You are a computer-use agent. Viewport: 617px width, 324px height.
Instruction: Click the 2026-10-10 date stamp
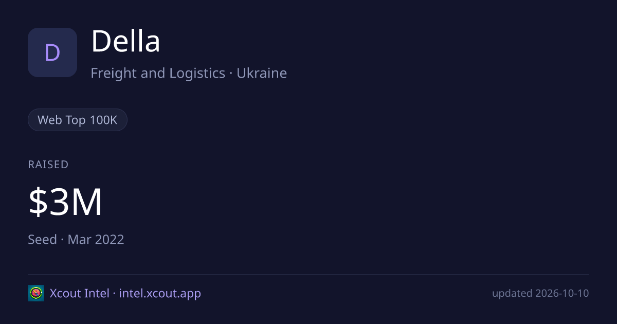tap(562, 293)
